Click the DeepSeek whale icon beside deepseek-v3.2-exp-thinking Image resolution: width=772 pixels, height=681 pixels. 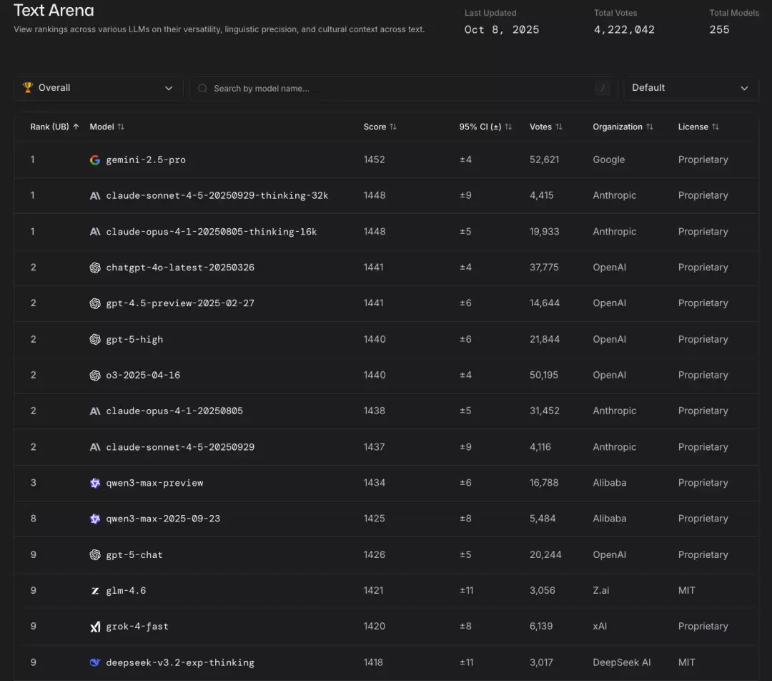point(95,662)
